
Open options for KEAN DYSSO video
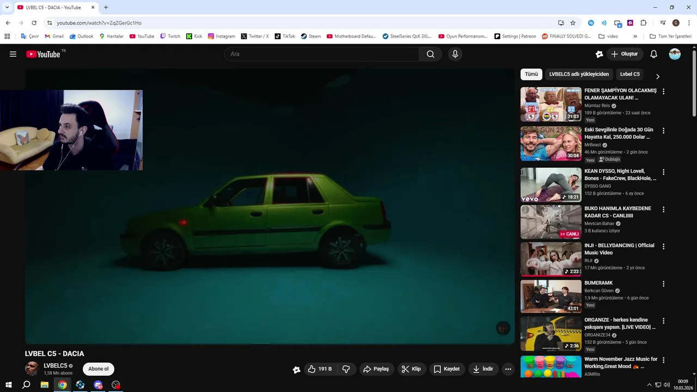pyautogui.click(x=663, y=172)
